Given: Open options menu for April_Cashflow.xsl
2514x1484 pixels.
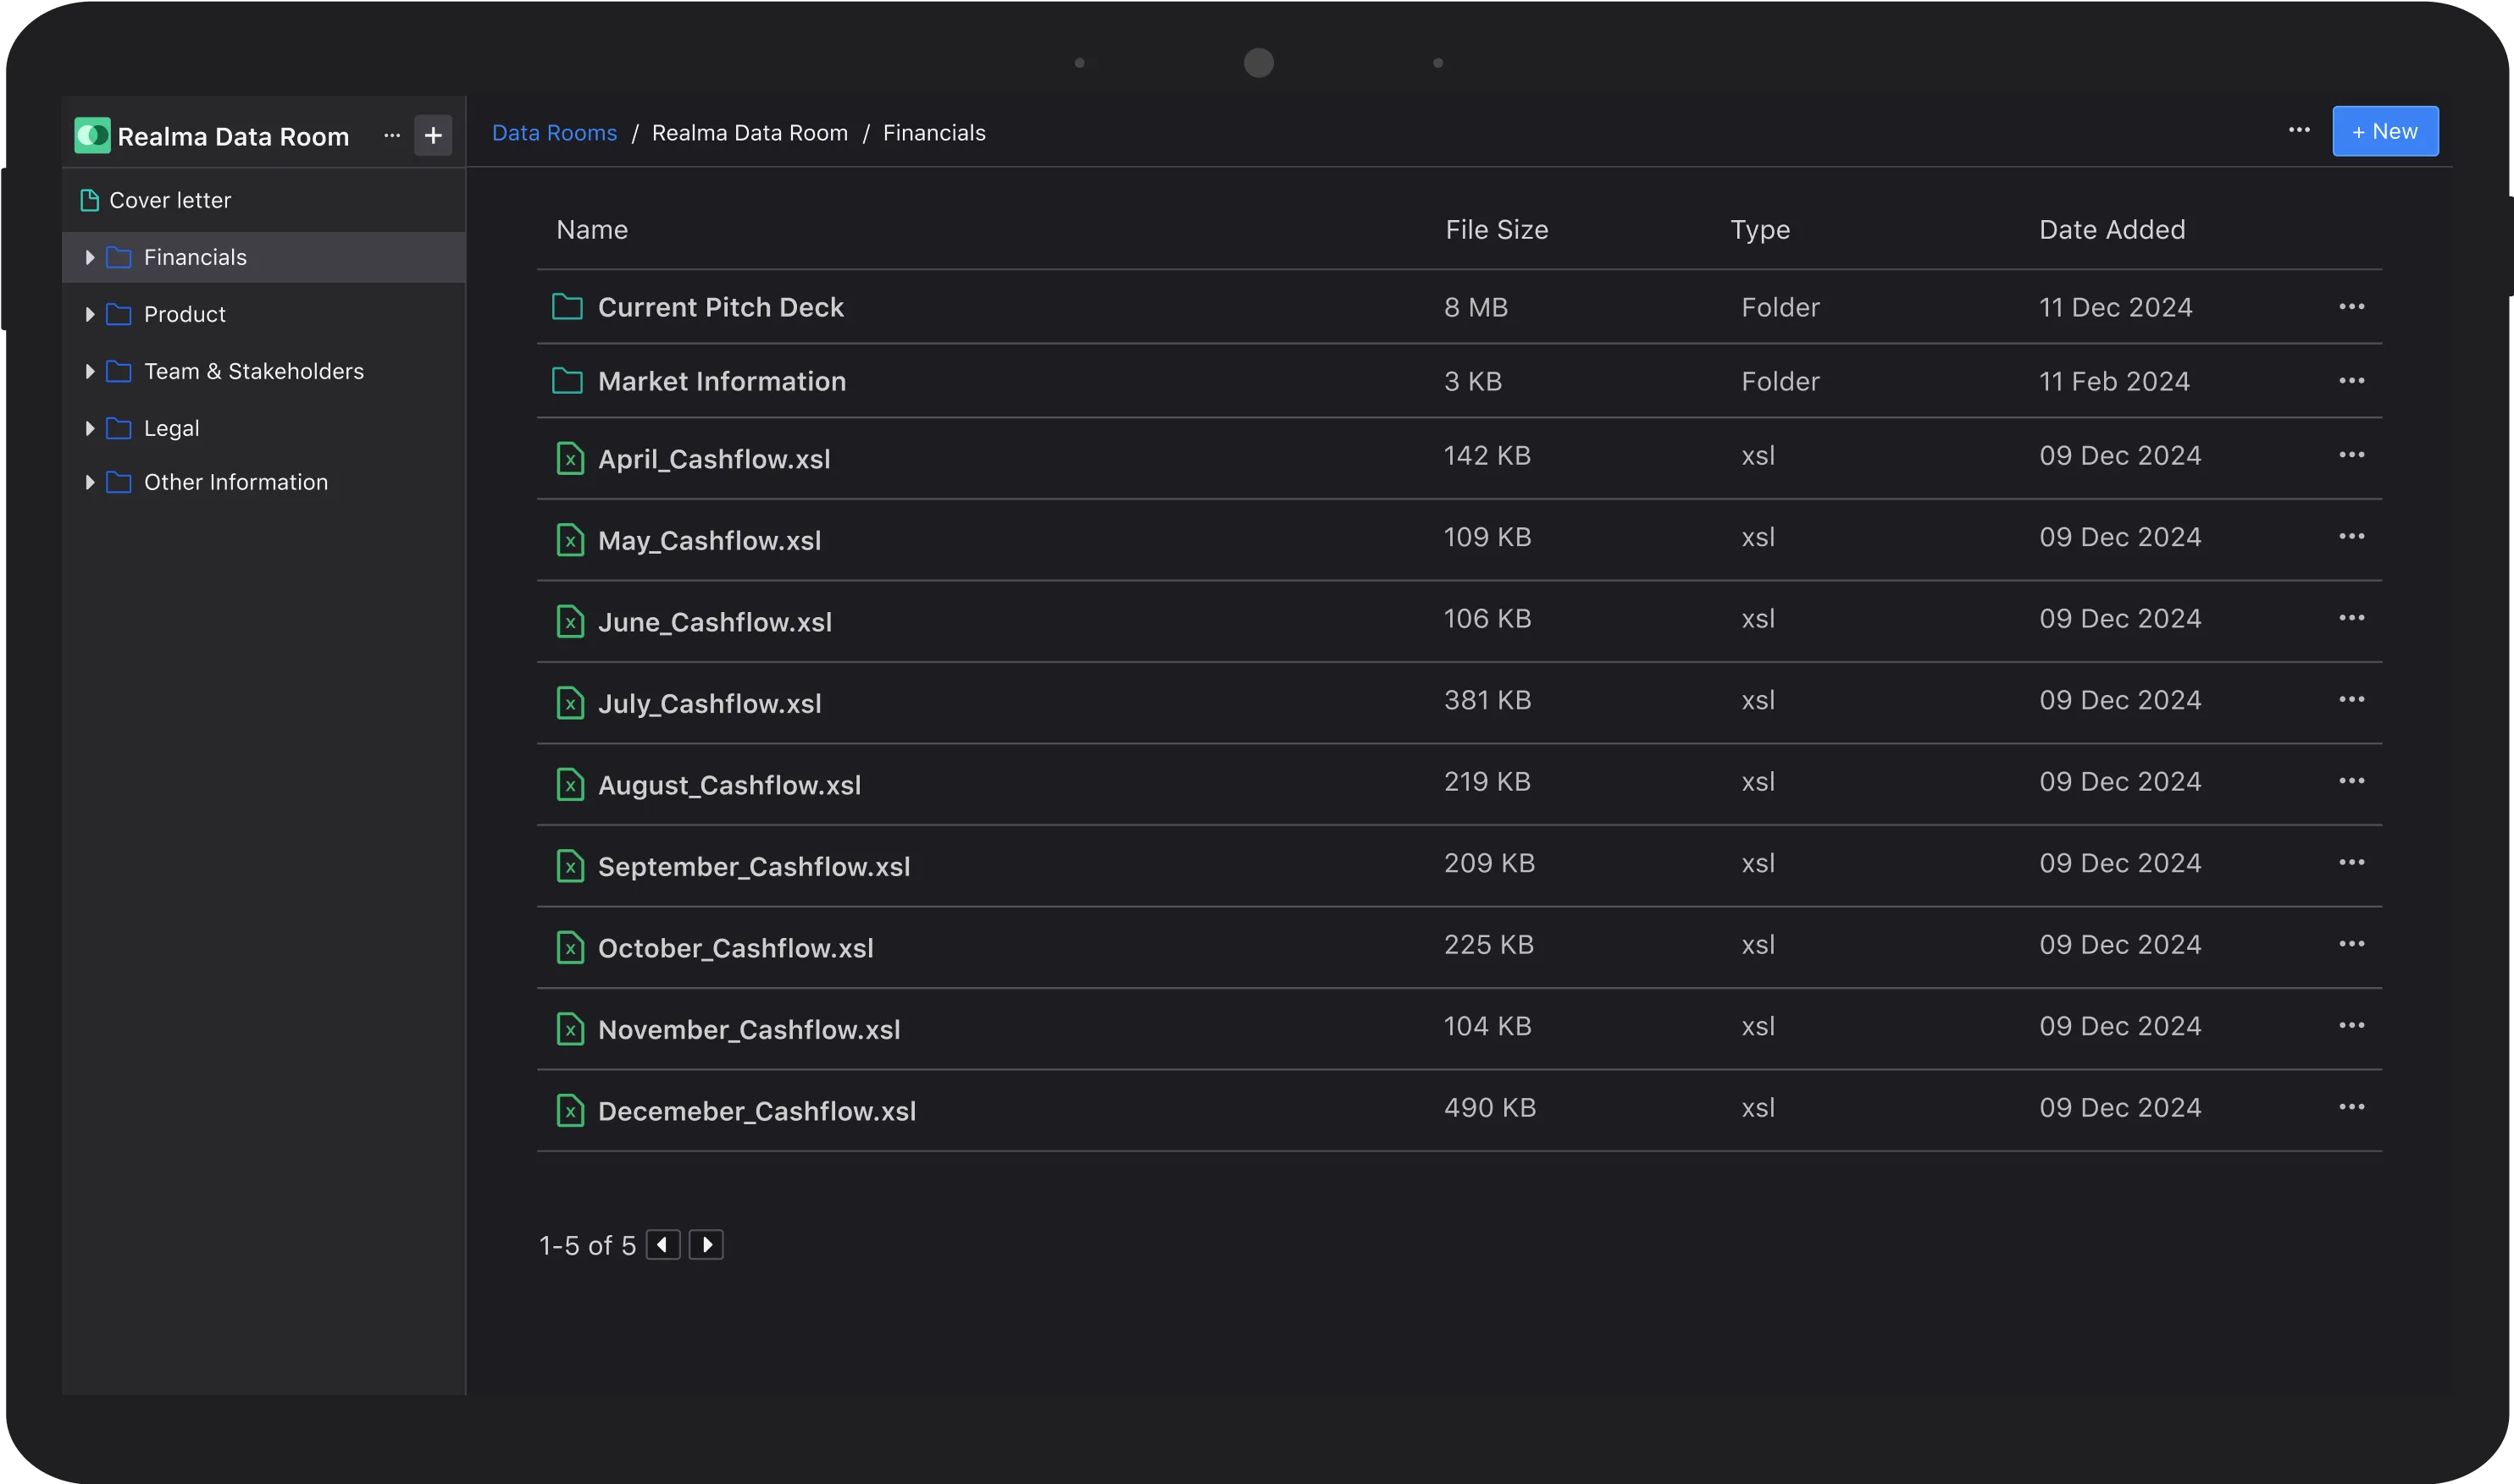Looking at the screenshot, I should 2351,455.
